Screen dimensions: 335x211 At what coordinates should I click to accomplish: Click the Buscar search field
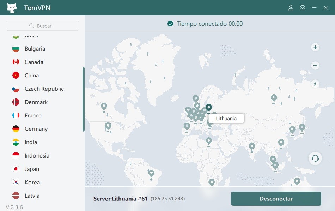pos(42,26)
